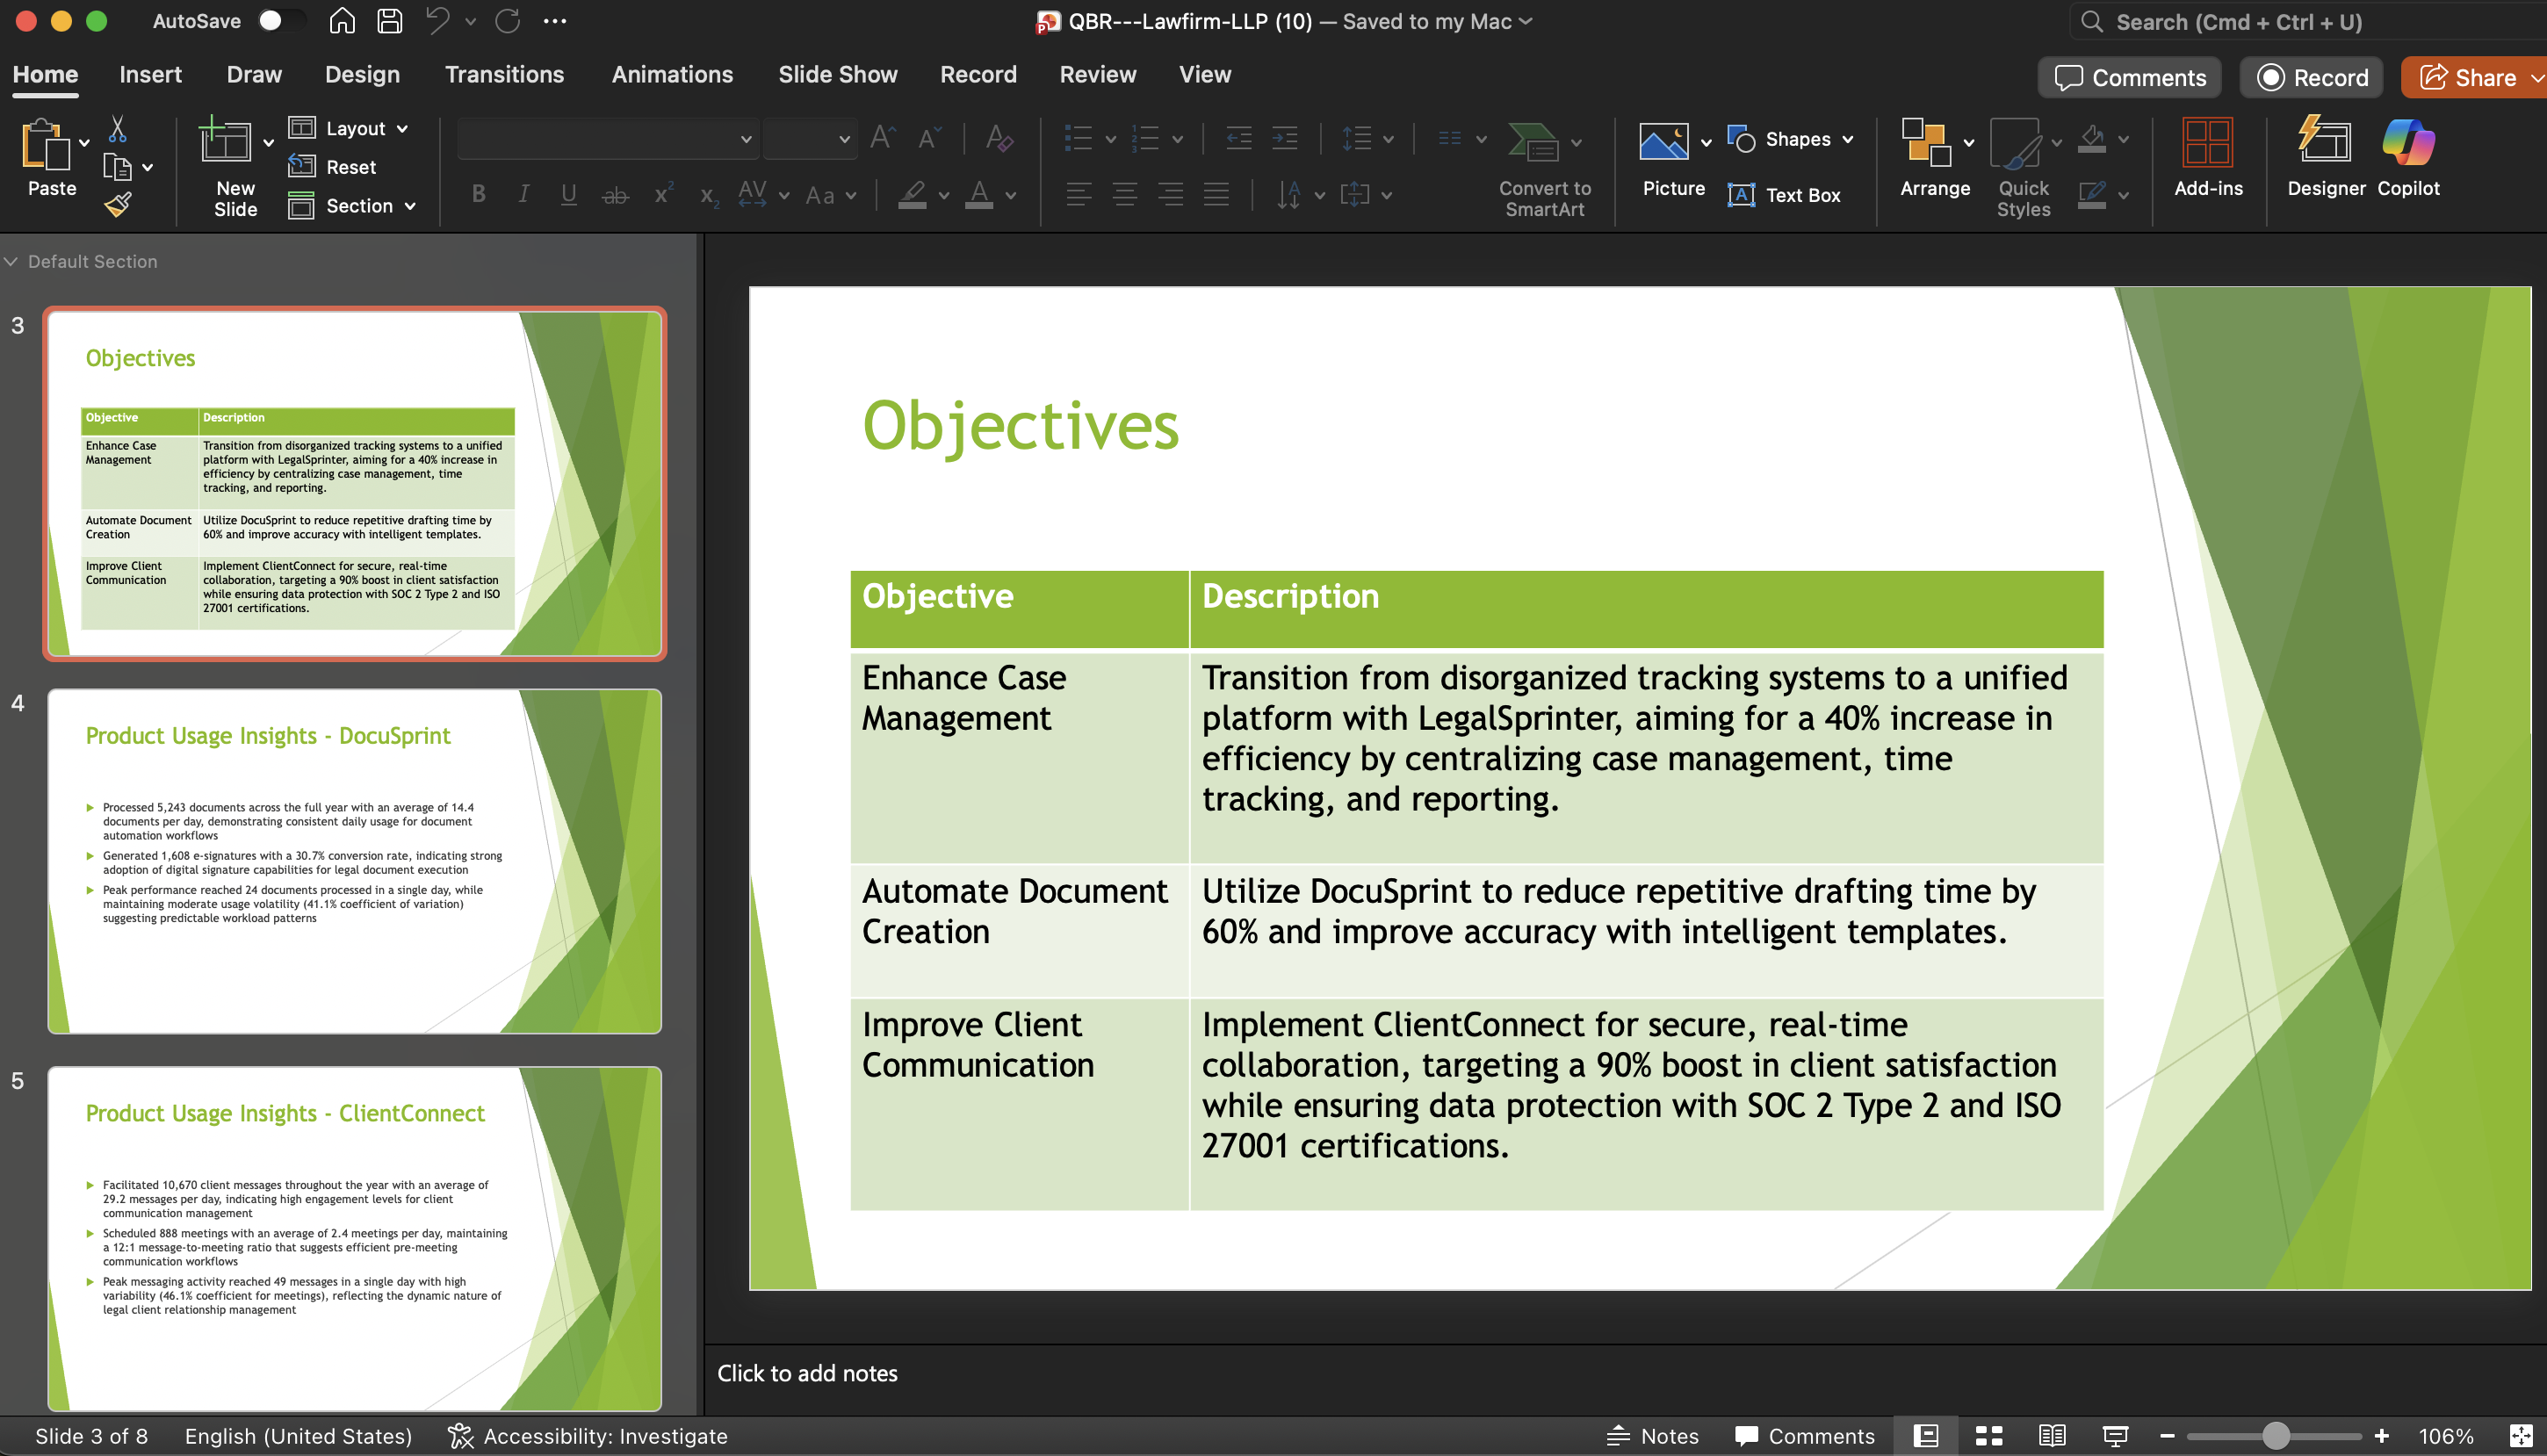The width and height of the screenshot is (2547, 1456).
Task: Switch to the Transitions tab
Action: point(503,74)
